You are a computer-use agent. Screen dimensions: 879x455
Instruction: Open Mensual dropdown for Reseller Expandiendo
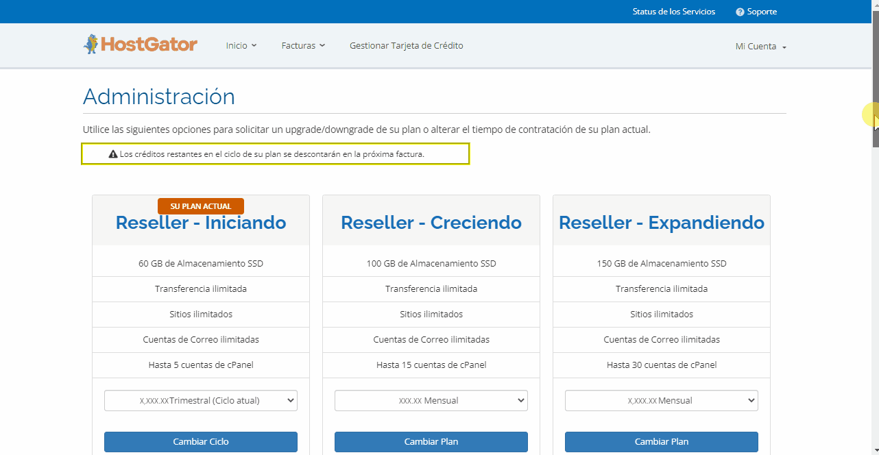click(662, 400)
